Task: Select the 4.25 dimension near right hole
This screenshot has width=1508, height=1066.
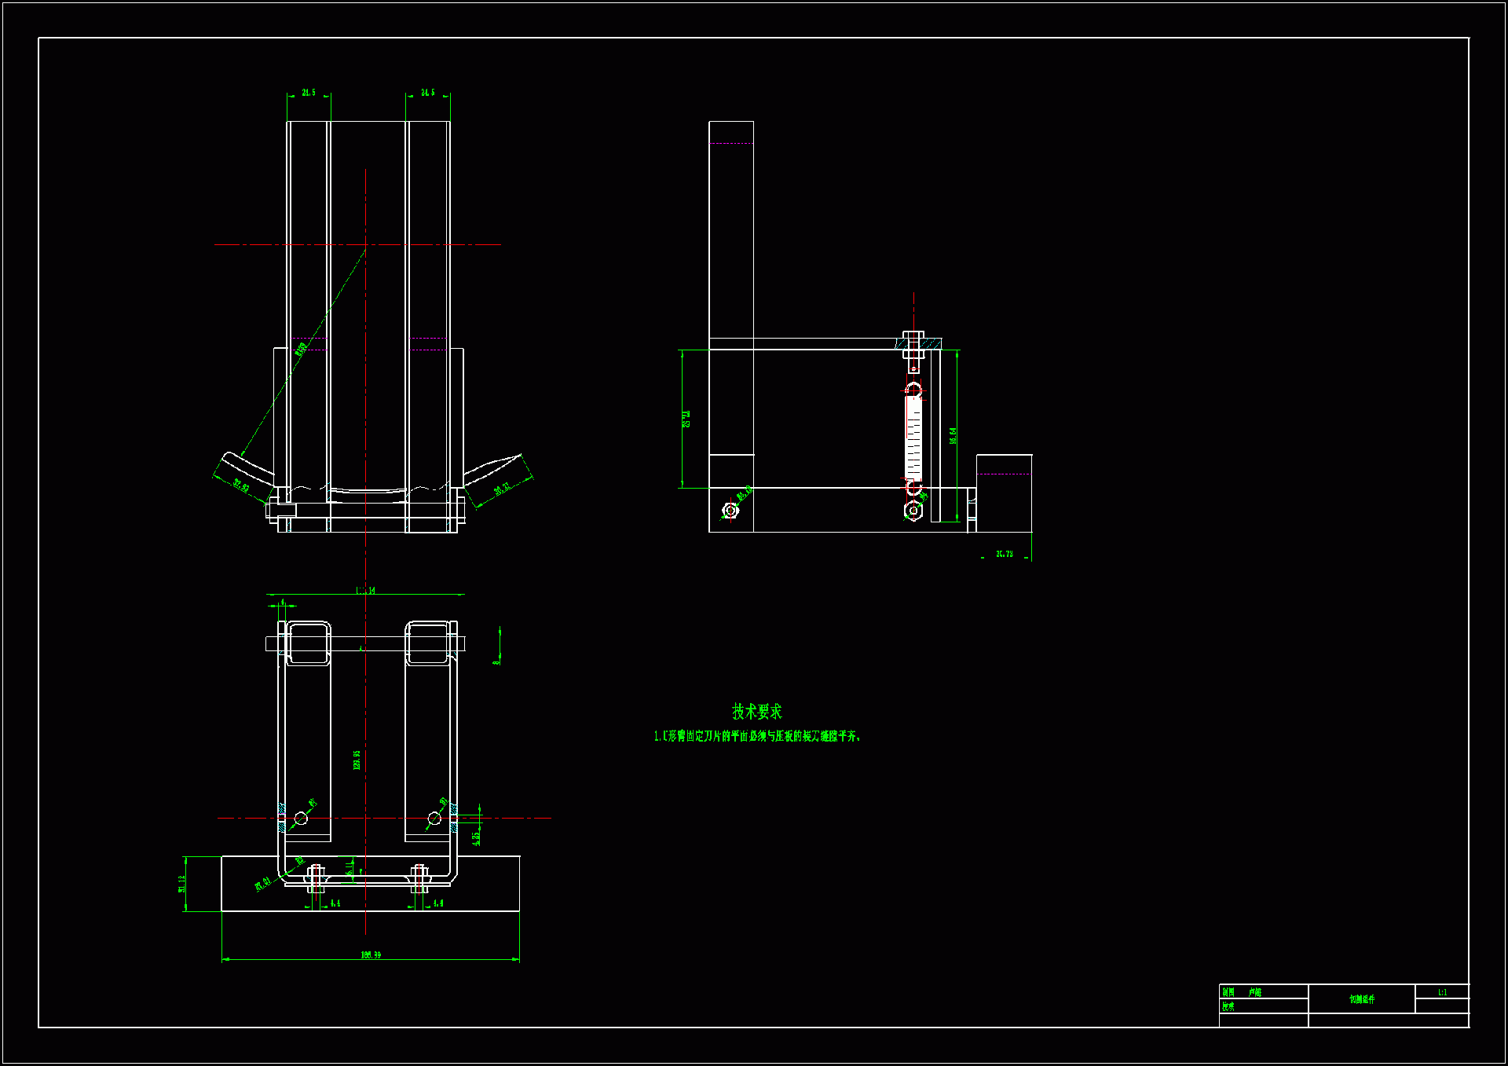Action: (476, 838)
